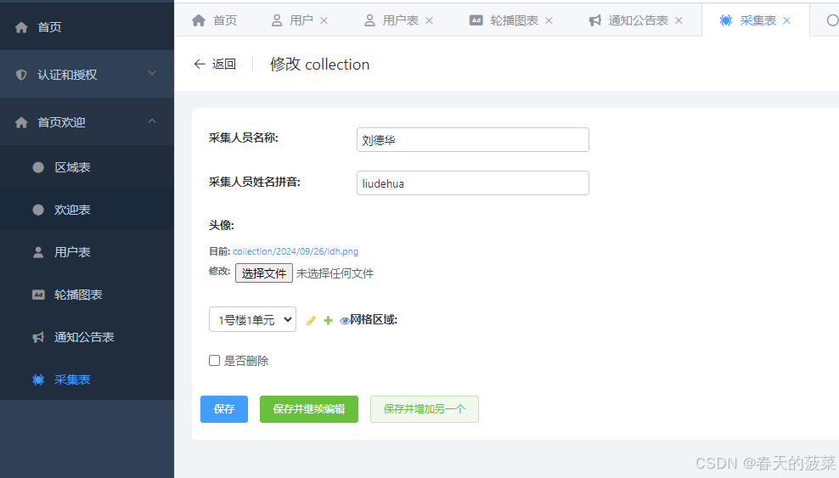
Task: Close the 用户 tab
Action: [x=324, y=20]
